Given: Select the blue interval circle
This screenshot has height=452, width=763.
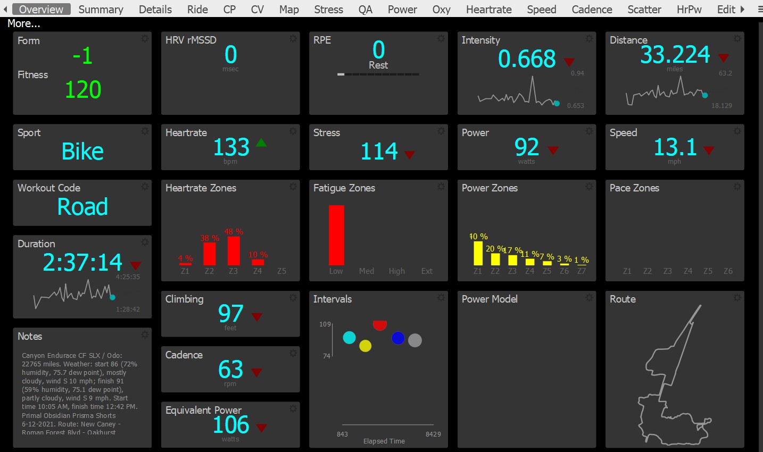Looking at the screenshot, I should [x=398, y=338].
